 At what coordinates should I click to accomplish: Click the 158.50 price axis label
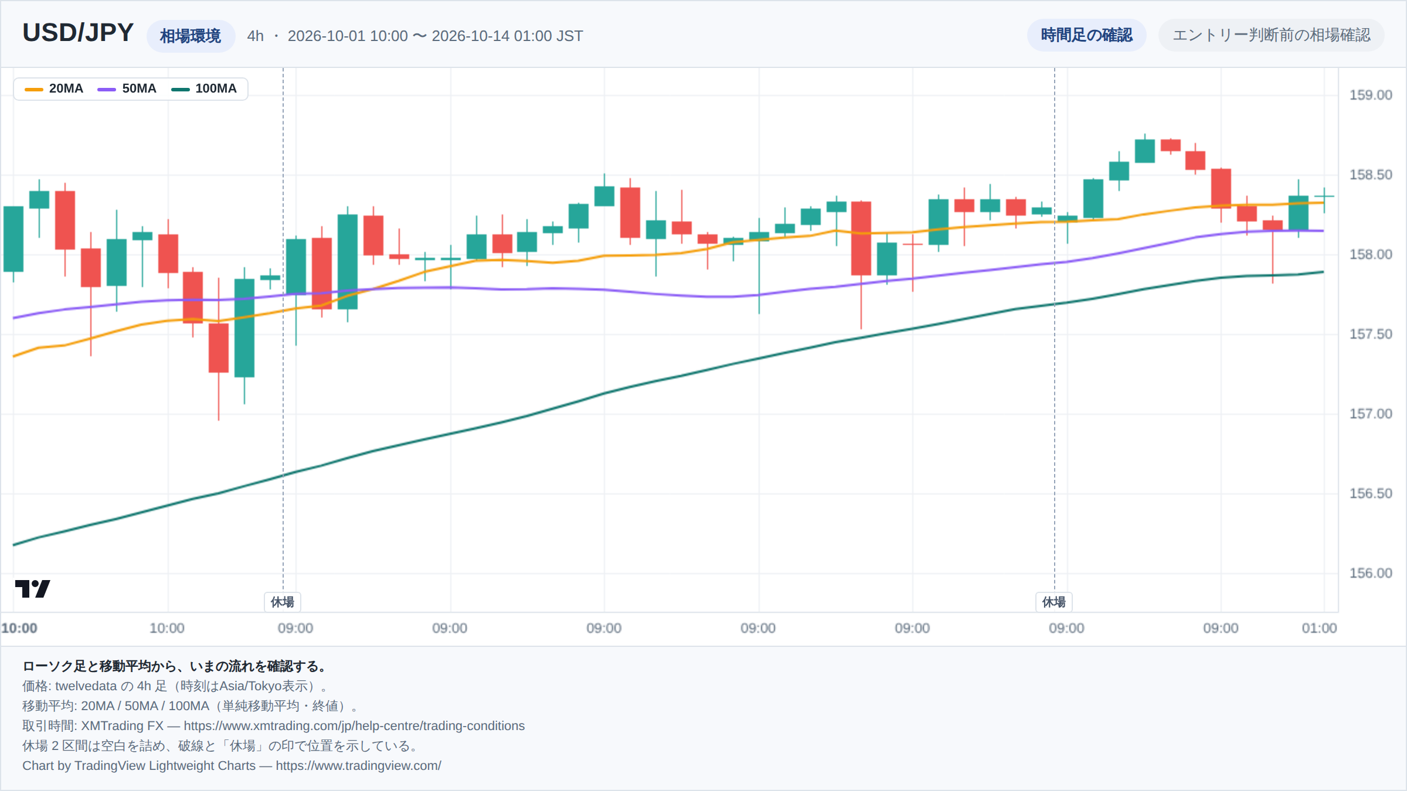click(x=1371, y=175)
